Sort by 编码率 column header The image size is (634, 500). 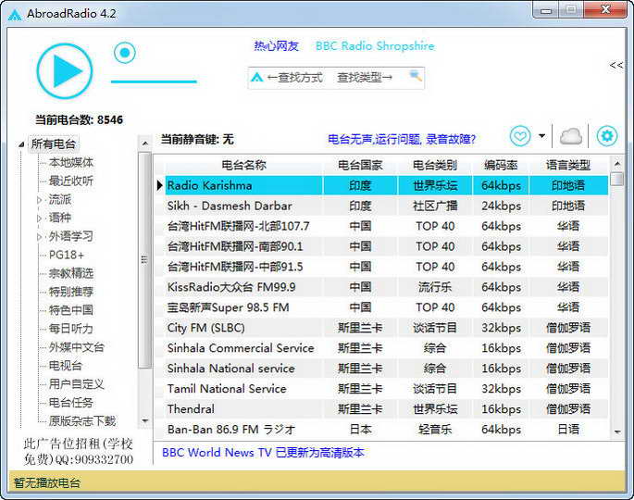click(x=501, y=165)
